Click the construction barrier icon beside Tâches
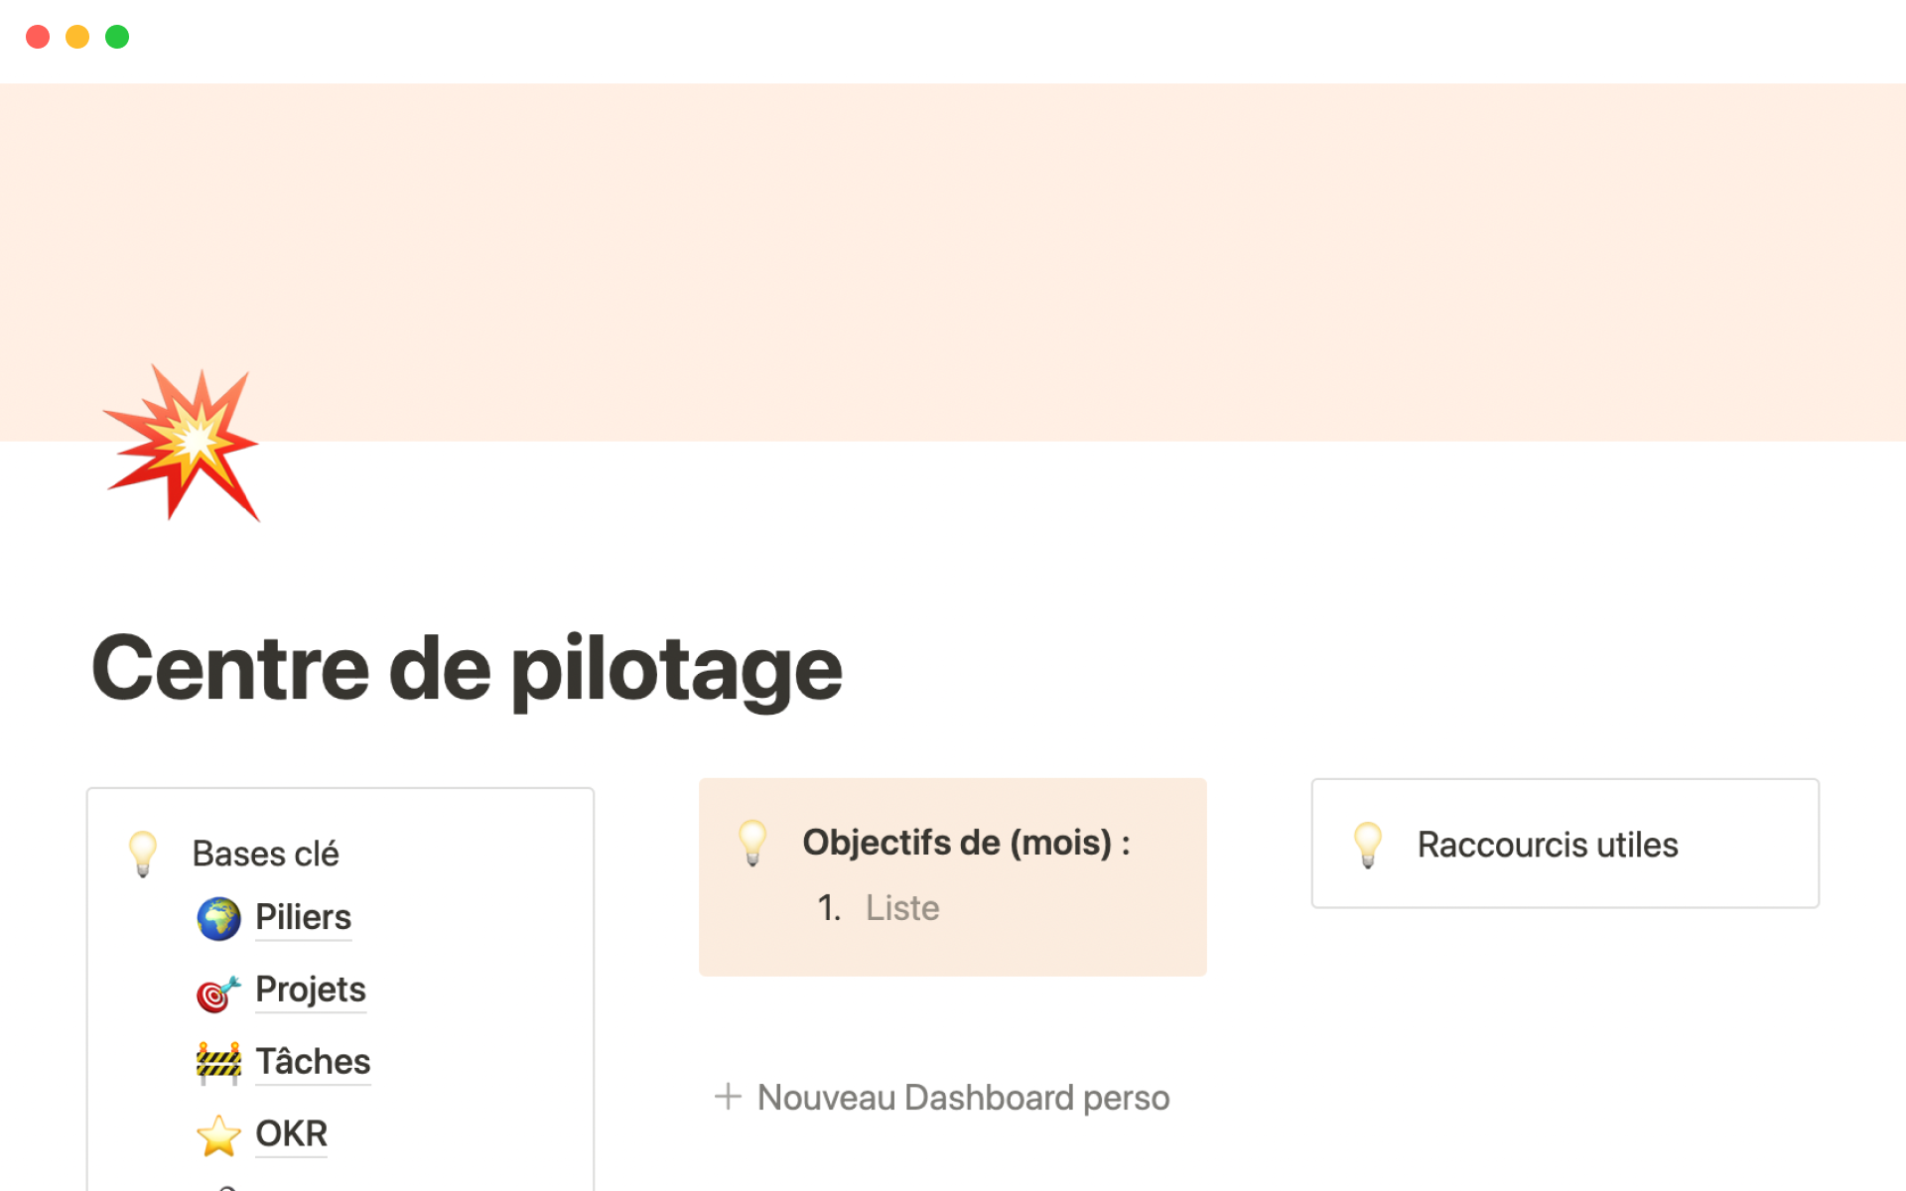The width and height of the screenshot is (1906, 1191). pyautogui.click(x=218, y=1063)
